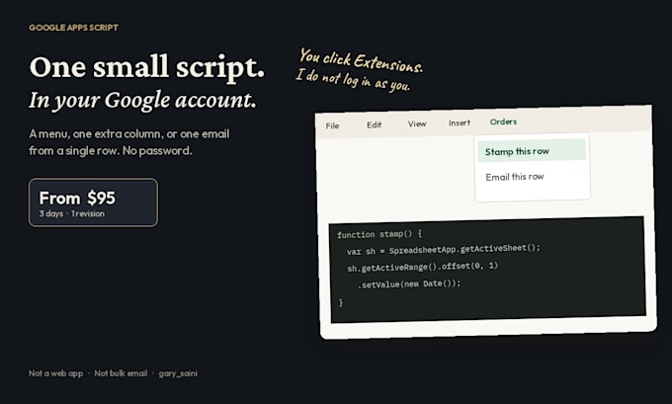Click the 'GOOGLE APPS SCRIPT' label
672x404 pixels.
pyautogui.click(x=74, y=28)
